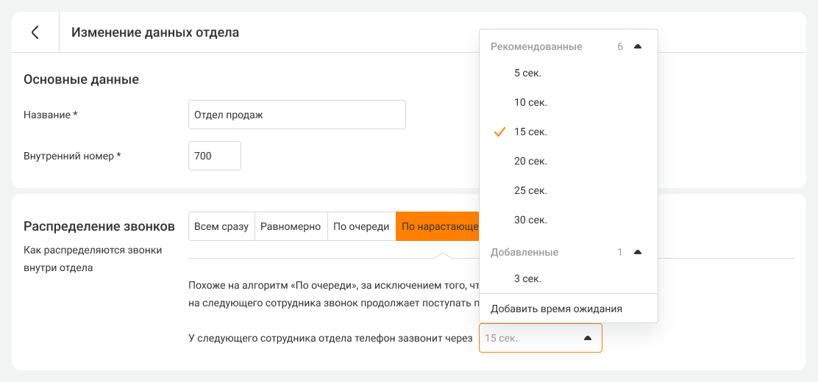The height and width of the screenshot is (382, 818).
Task: Collapse the Рекомендованные group arrow
Action: [638, 46]
